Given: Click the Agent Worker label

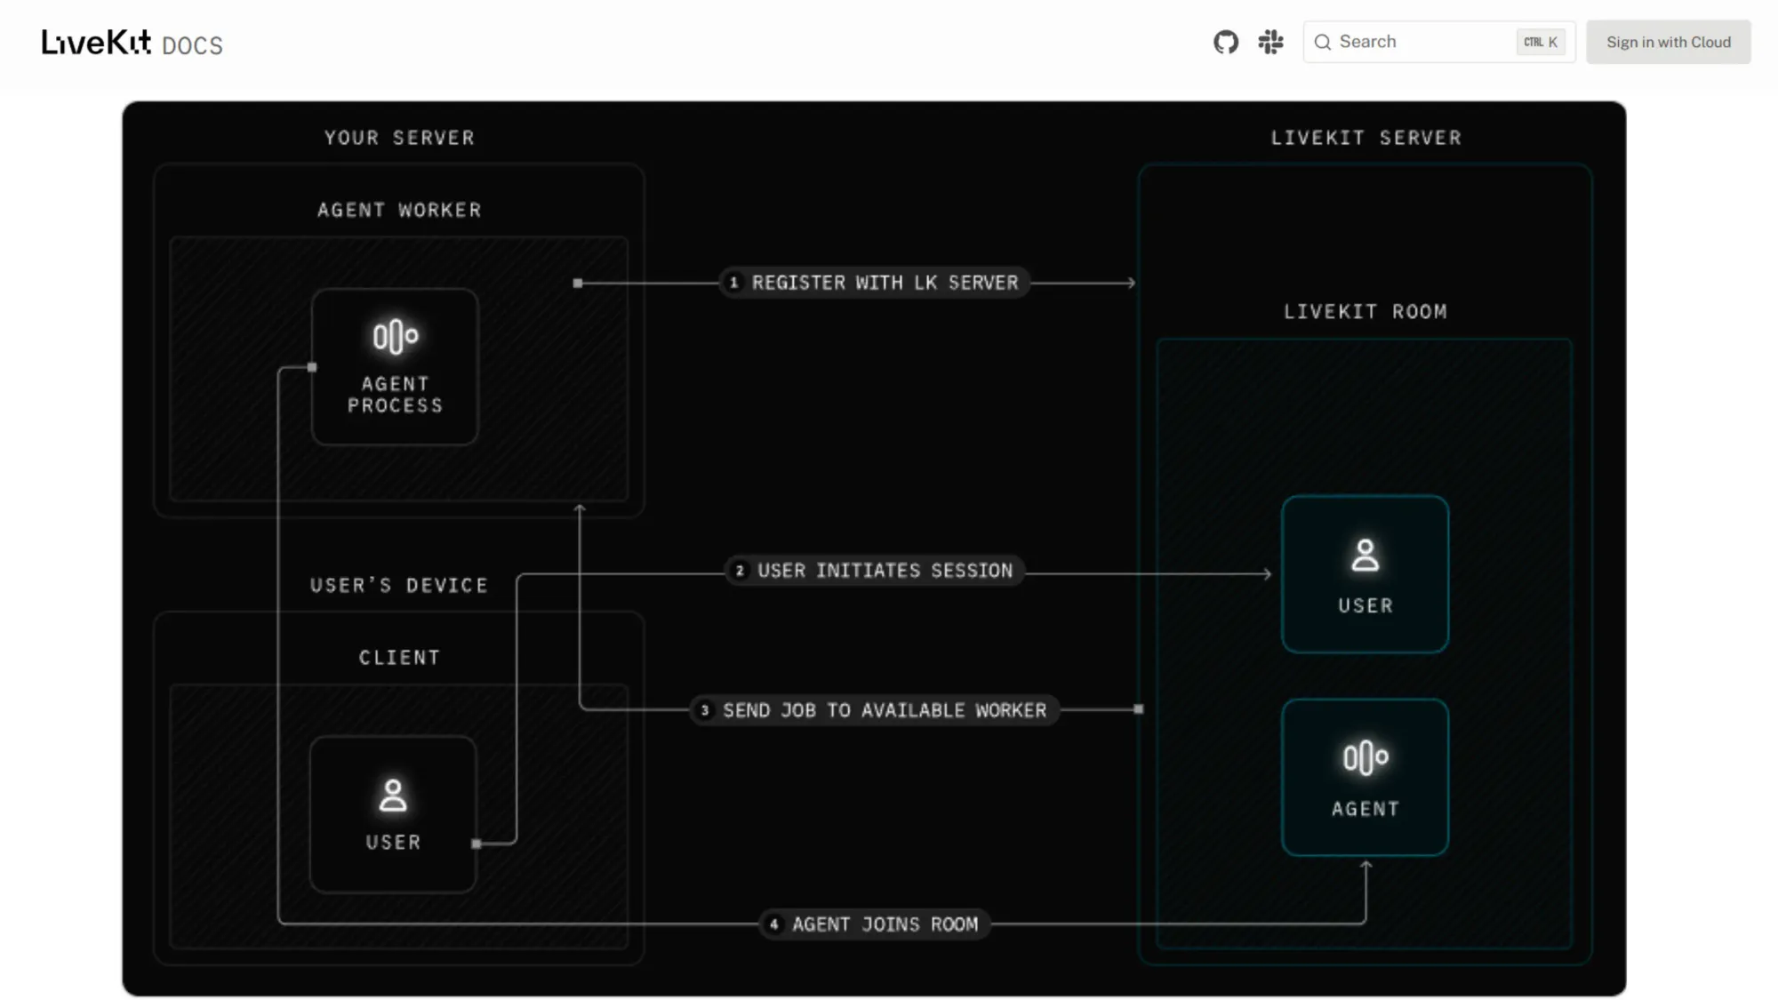Looking at the screenshot, I should click(399, 211).
